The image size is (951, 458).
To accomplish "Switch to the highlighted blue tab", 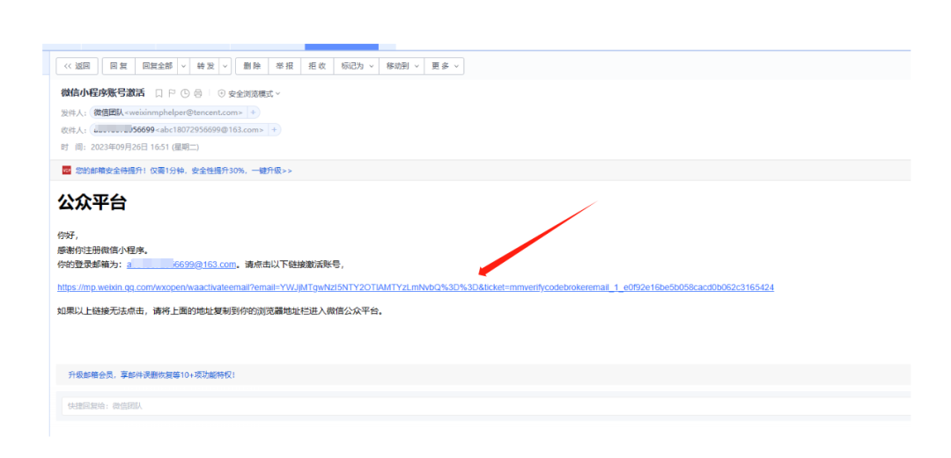I will coord(341,47).
